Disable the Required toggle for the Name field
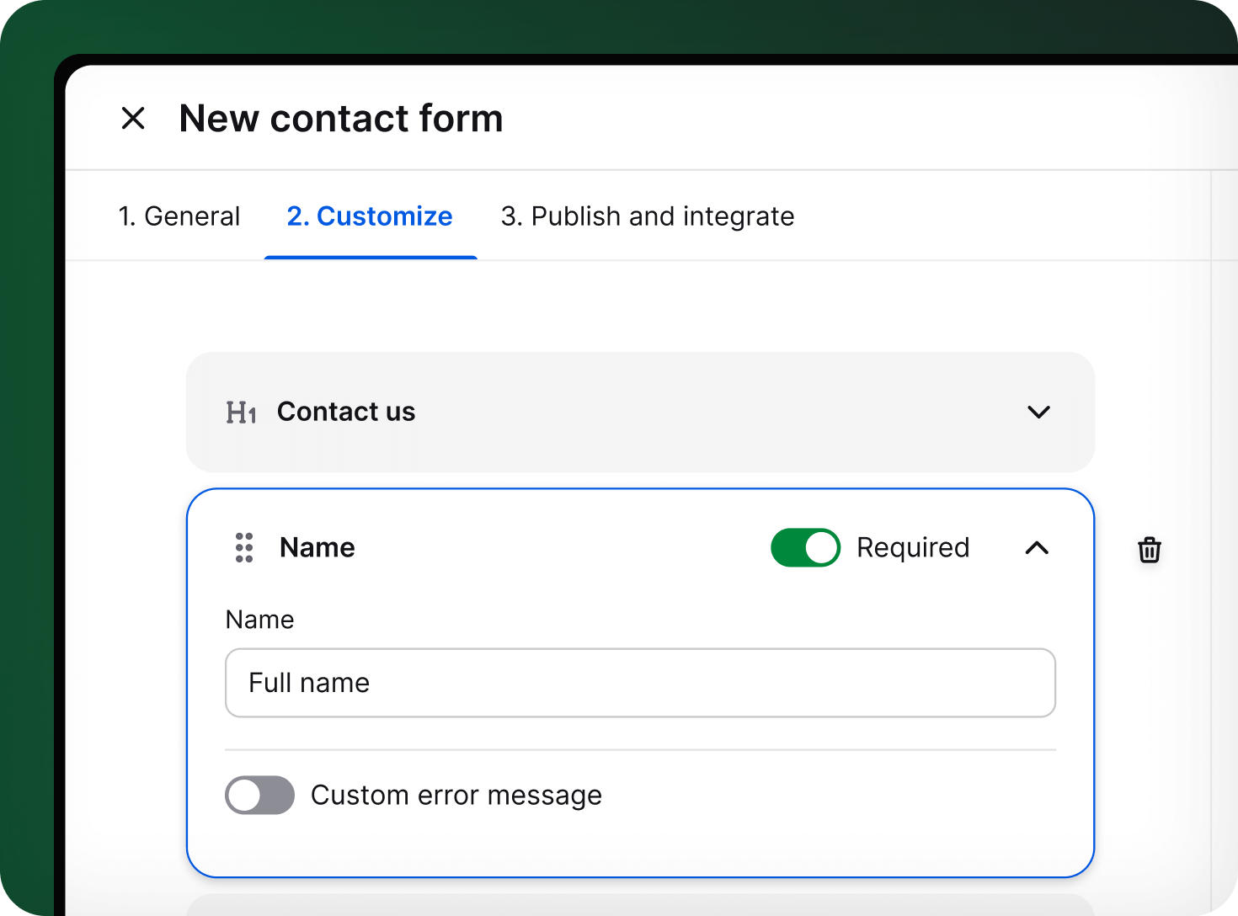 click(x=805, y=547)
